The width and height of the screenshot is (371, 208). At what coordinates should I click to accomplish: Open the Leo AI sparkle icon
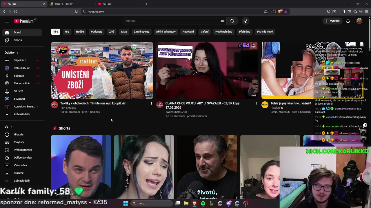(x=355, y=12)
